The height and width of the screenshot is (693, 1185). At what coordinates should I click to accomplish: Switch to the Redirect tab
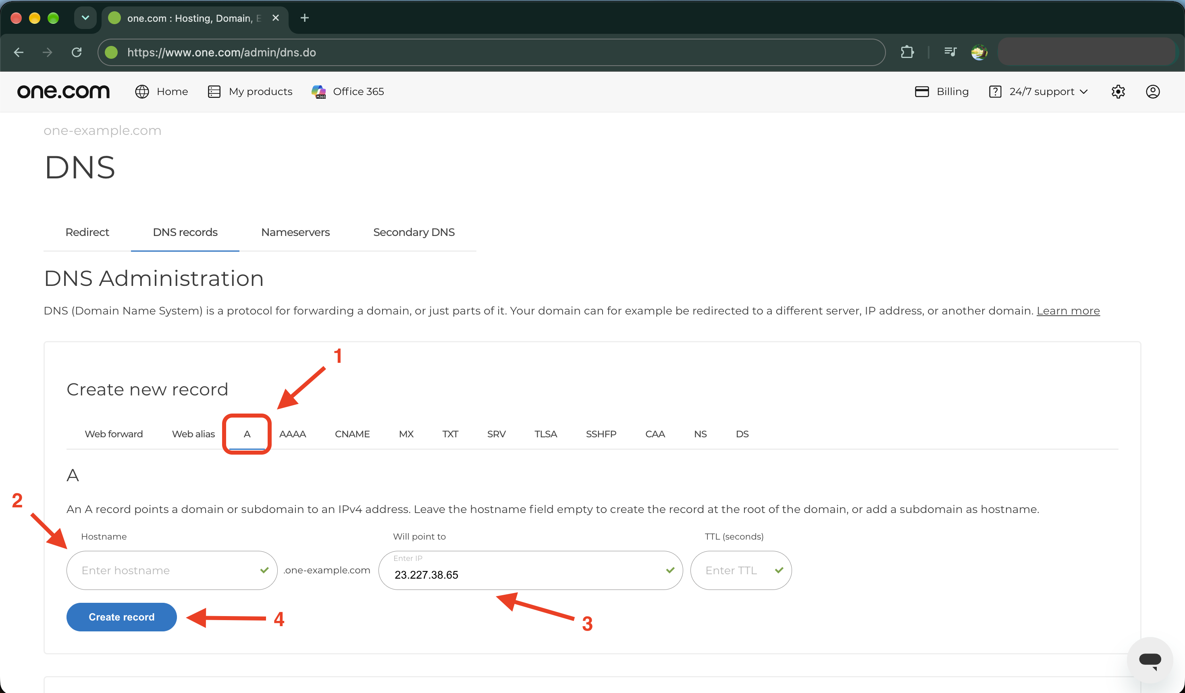[x=87, y=232]
